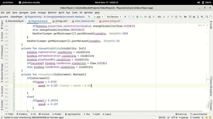Image resolution: width=213 pixels, height=119 pixels.
Task: Open the SDK Manager toolbar icon
Action: tap(202, 17)
